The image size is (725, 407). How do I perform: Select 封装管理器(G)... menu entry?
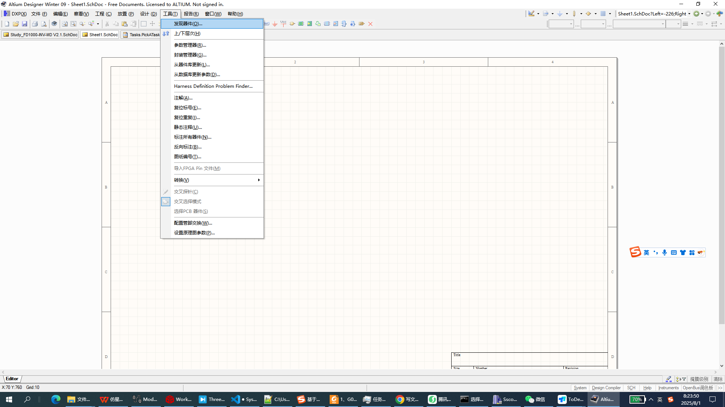coord(212,55)
